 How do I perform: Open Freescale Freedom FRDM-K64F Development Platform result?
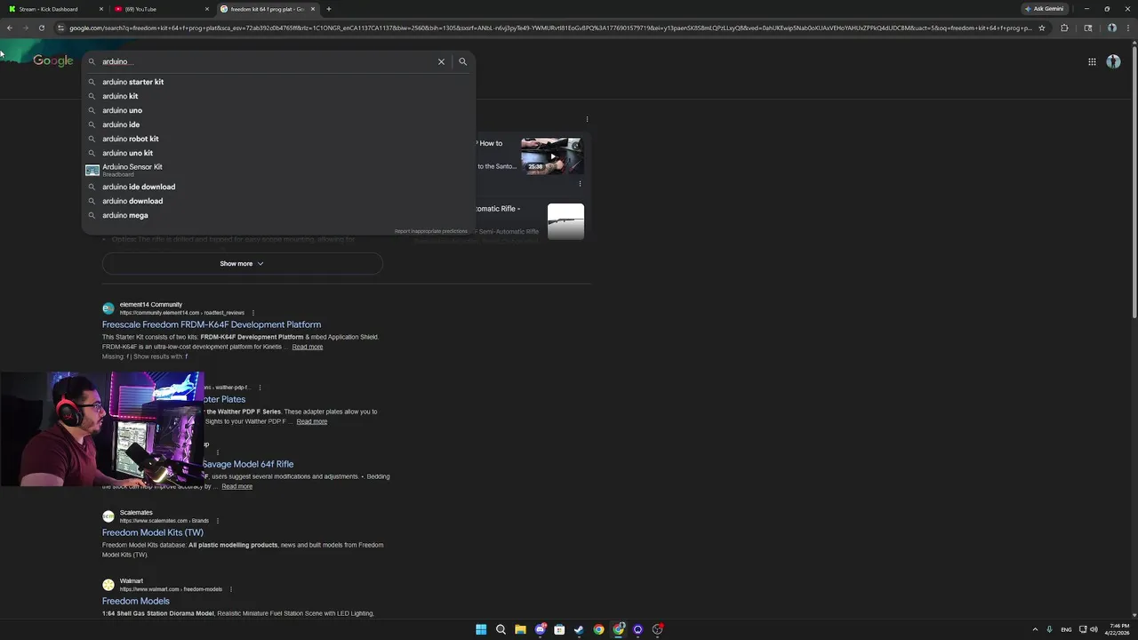[x=212, y=324]
